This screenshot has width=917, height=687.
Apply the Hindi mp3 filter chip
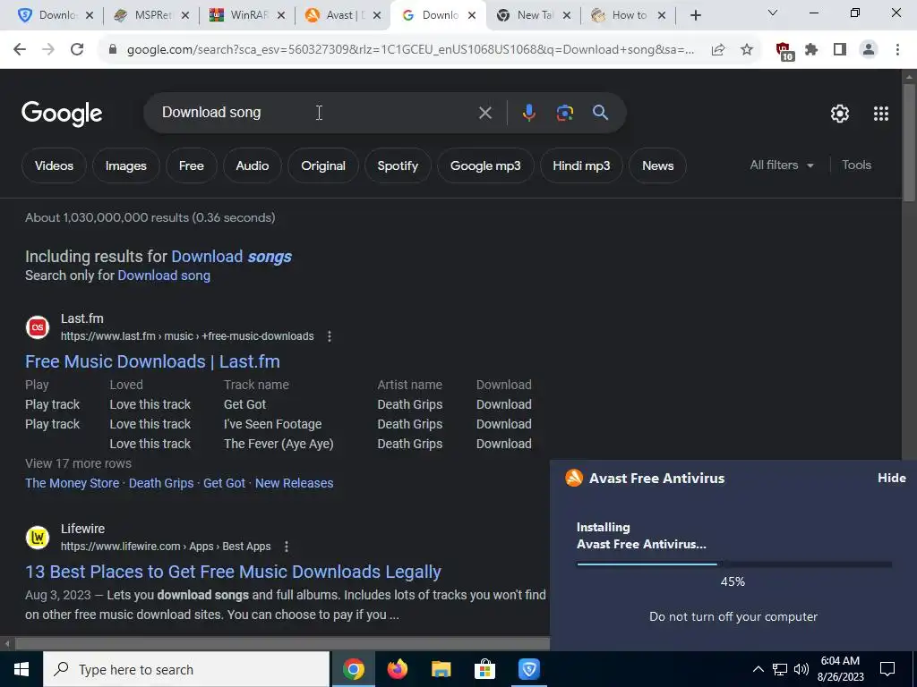[x=581, y=165]
